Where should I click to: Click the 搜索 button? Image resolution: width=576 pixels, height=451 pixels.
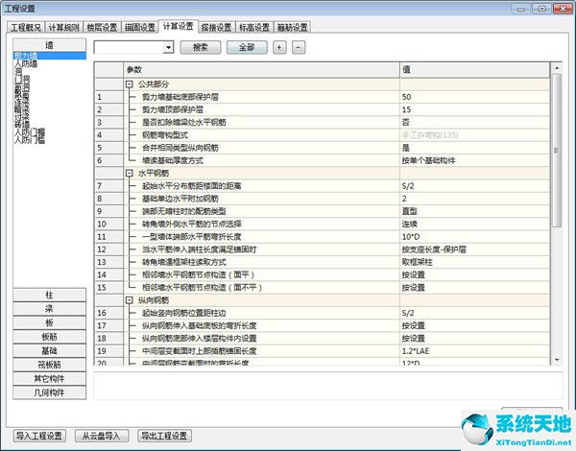[201, 47]
